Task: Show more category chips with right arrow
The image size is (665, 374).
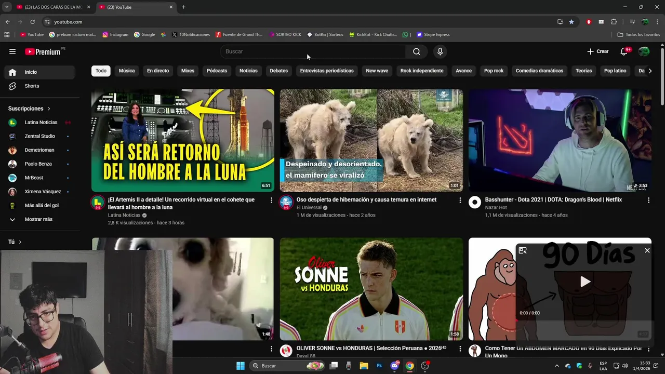Action: coord(649,71)
